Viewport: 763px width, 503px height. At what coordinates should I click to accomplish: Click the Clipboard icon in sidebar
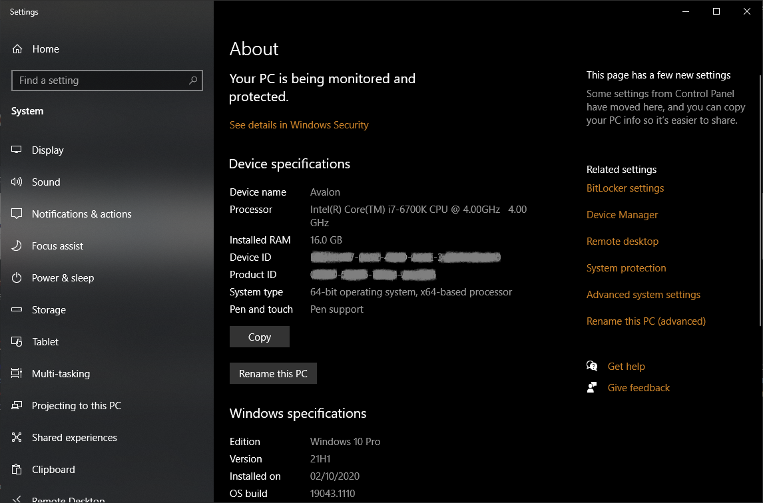pyautogui.click(x=17, y=470)
